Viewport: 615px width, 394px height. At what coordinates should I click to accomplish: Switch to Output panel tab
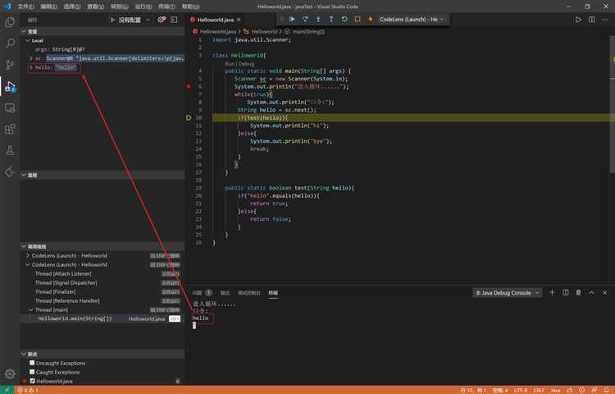click(225, 293)
